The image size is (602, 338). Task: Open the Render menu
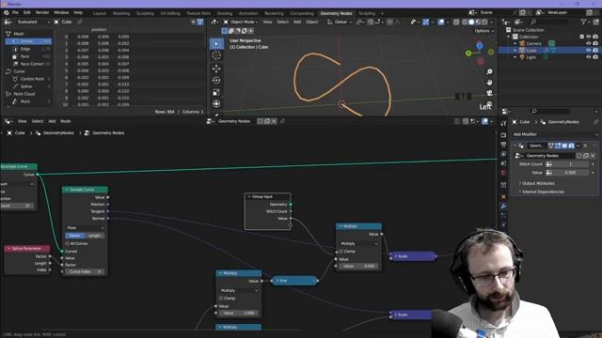click(42, 12)
